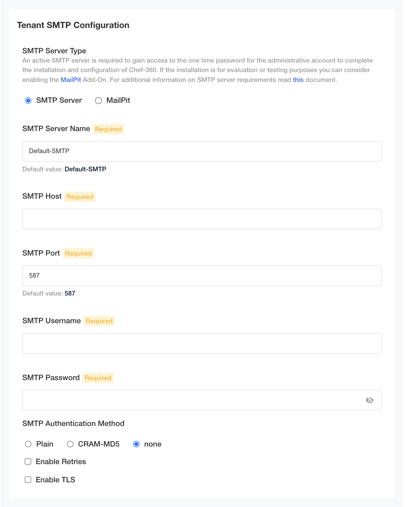
Task: Click the 587 default port value text
Action: pos(70,293)
